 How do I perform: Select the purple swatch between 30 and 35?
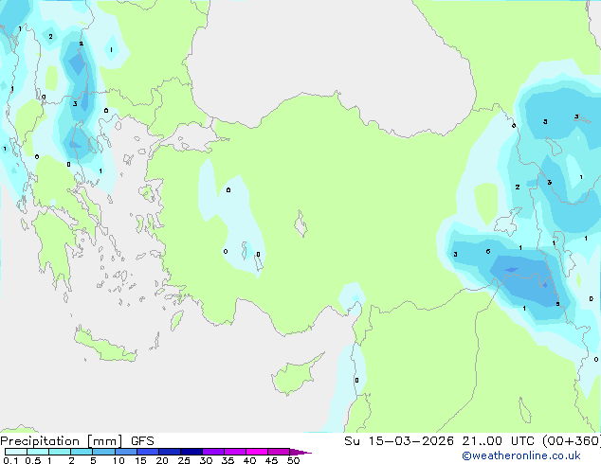point(213,452)
